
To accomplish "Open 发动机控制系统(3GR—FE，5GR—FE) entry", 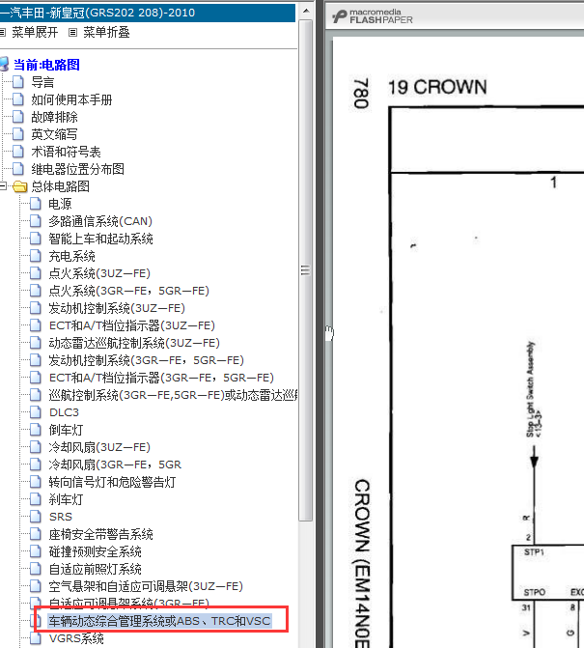I will [146, 360].
